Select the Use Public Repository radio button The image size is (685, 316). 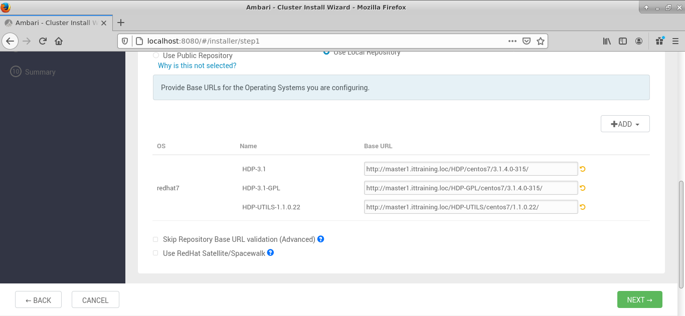(156, 56)
